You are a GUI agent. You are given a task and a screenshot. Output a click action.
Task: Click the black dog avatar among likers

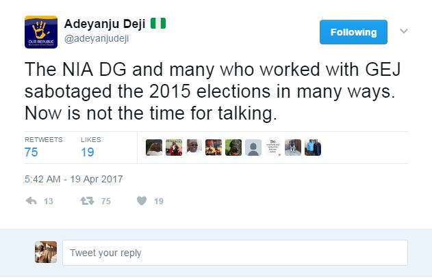pos(233,148)
